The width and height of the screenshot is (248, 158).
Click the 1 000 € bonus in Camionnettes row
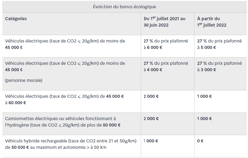click(x=205, y=119)
